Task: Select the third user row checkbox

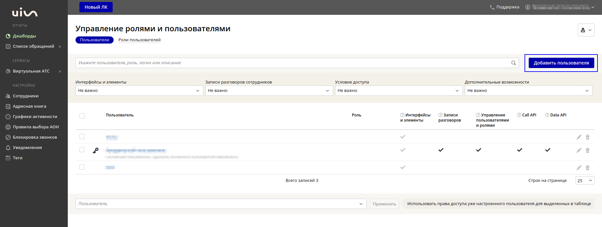Action: [x=82, y=167]
